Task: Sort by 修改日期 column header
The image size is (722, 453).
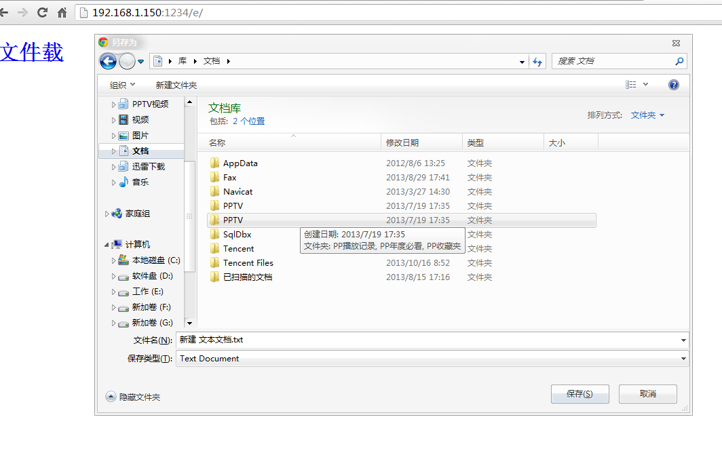Action: tap(422, 142)
